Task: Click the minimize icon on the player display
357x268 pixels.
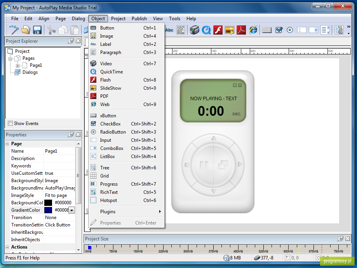Action: [x=235, y=85]
